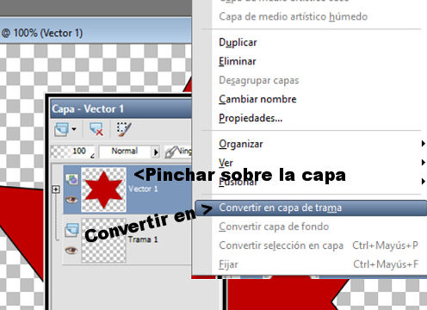427x310 pixels.
Task: Click Convertir en capa de trama
Action: (311, 208)
